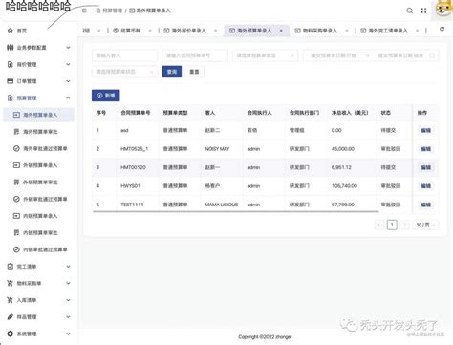Open the 请选择预算单状态 dropdown
This screenshot has width=453, height=345.
[124, 72]
